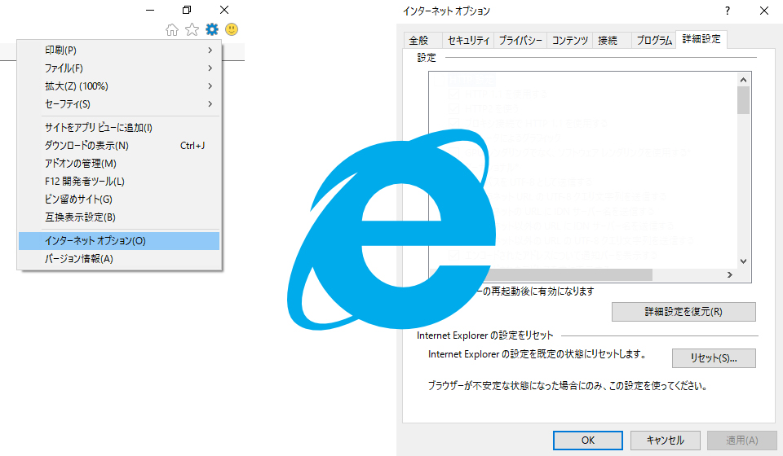Click the キャンセル button
This screenshot has width=783, height=456.
click(x=666, y=441)
